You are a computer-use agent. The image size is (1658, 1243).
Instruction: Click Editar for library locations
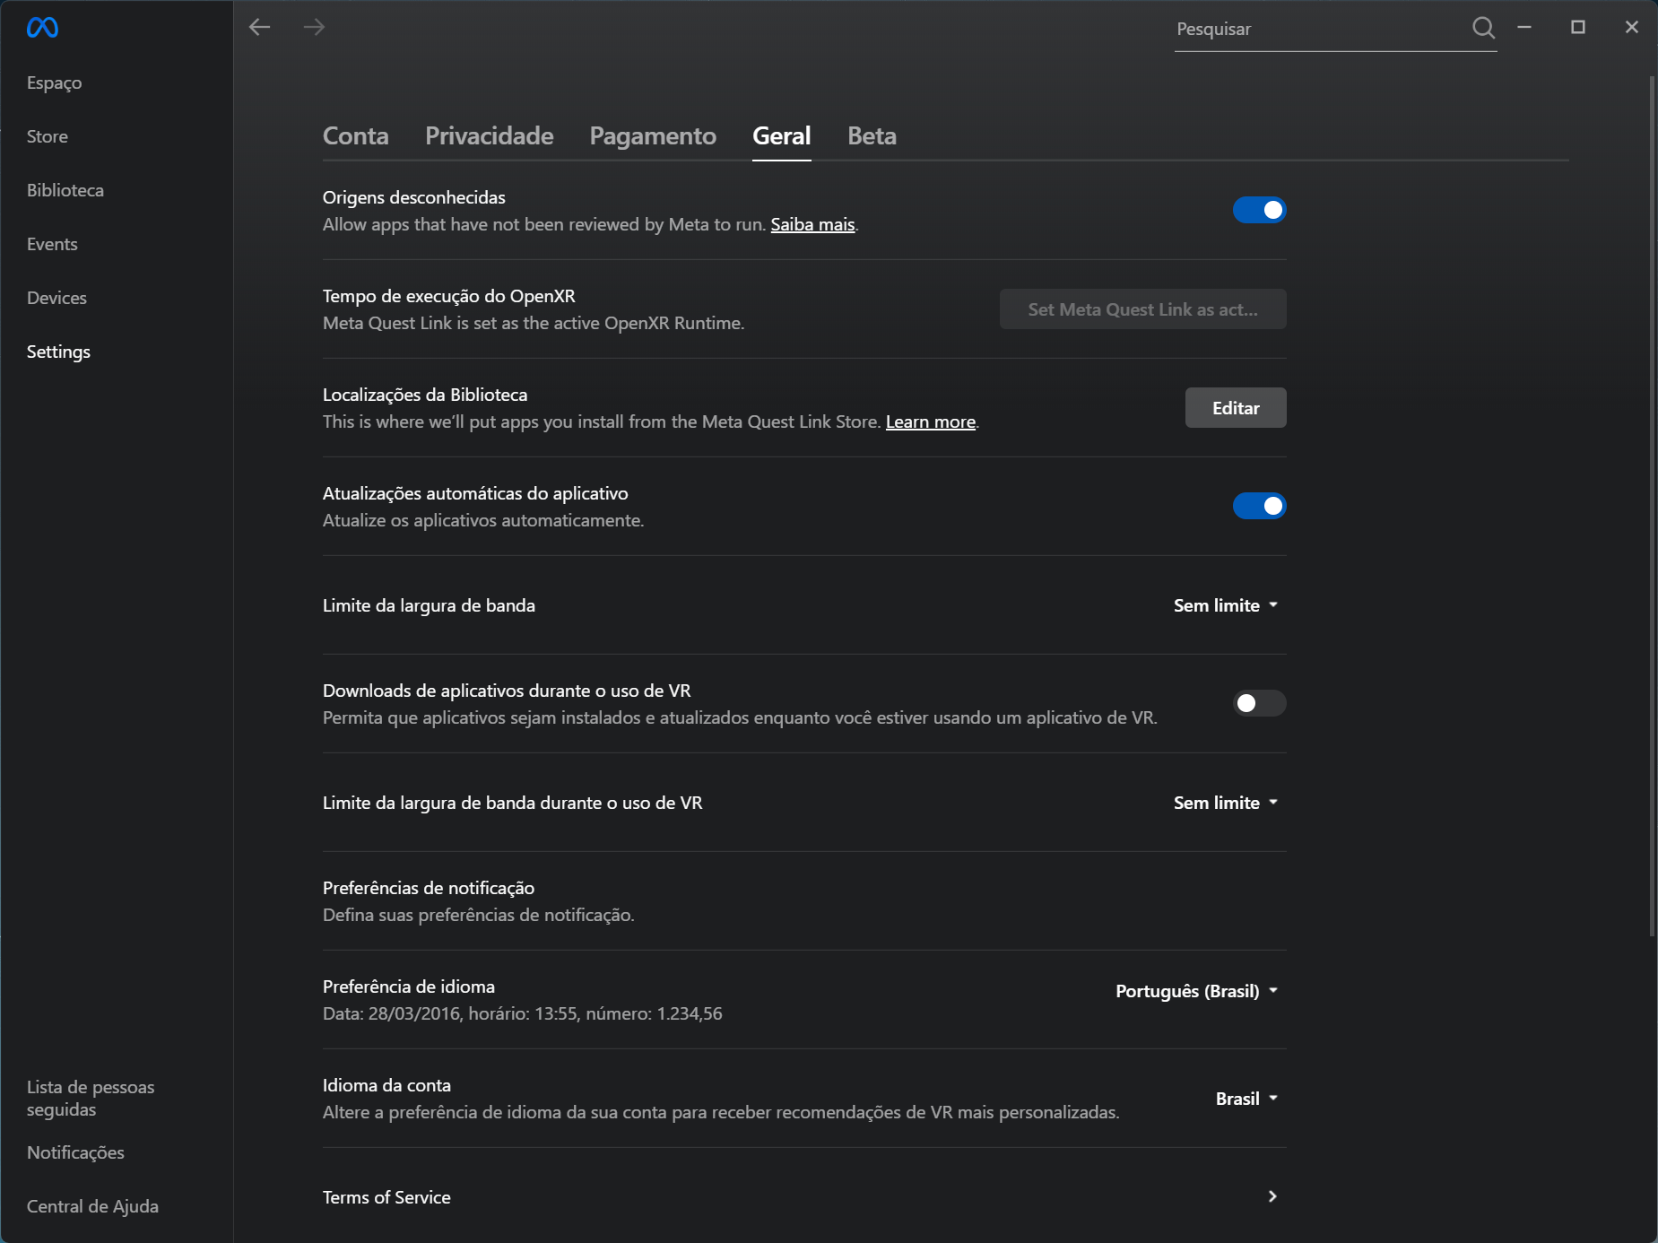(1236, 408)
